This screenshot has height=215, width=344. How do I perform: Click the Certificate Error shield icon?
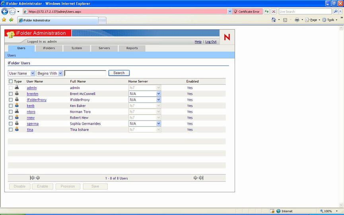(235, 12)
